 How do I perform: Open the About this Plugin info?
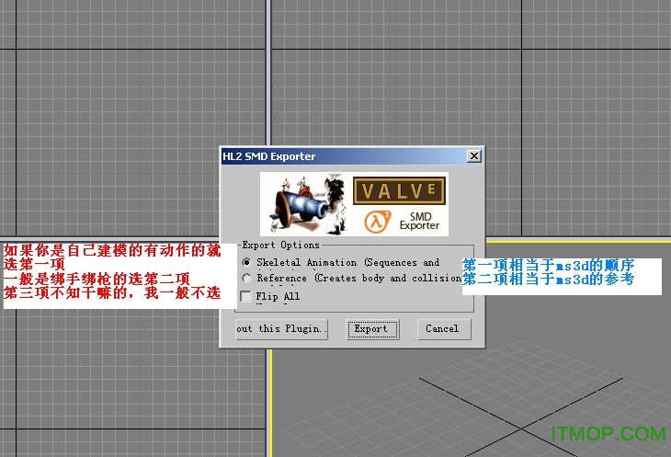coord(280,328)
